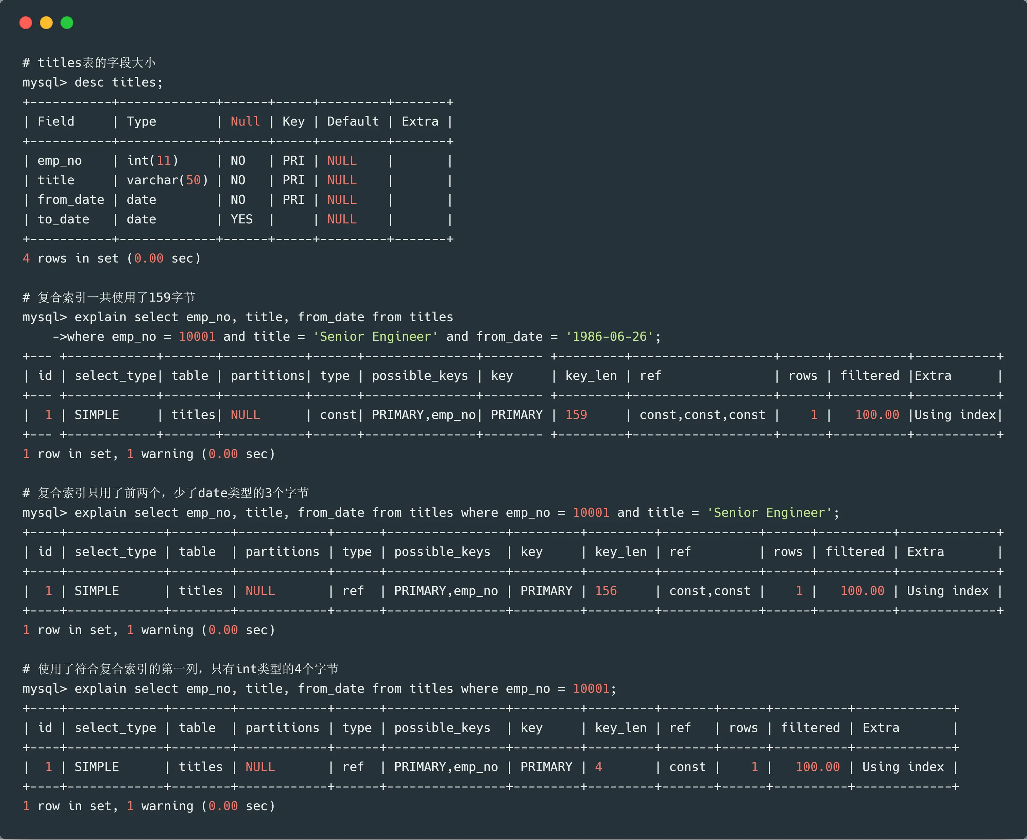Click the yellow minimize window dot

[x=47, y=23]
